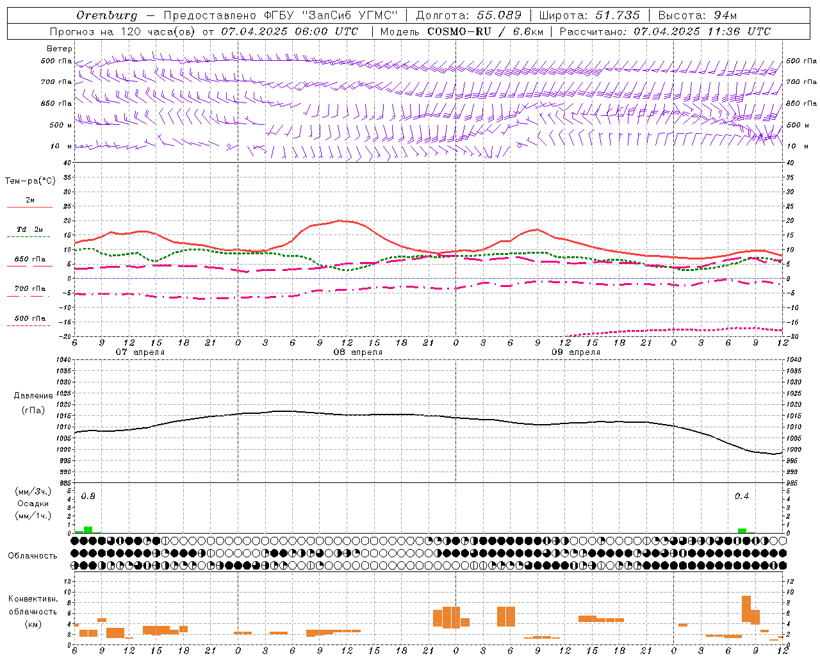The image size is (820, 656).
Task: Click the '09 апреля' date label
Action: [x=575, y=352]
